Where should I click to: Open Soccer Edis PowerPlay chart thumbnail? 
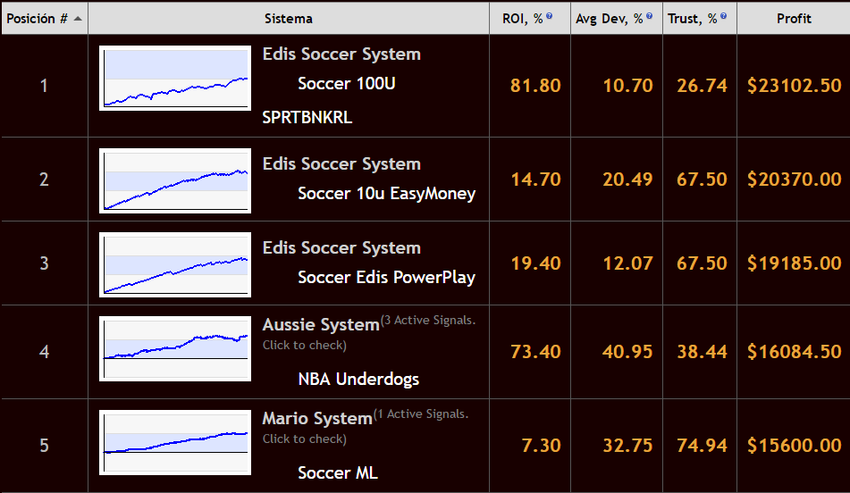click(x=175, y=264)
